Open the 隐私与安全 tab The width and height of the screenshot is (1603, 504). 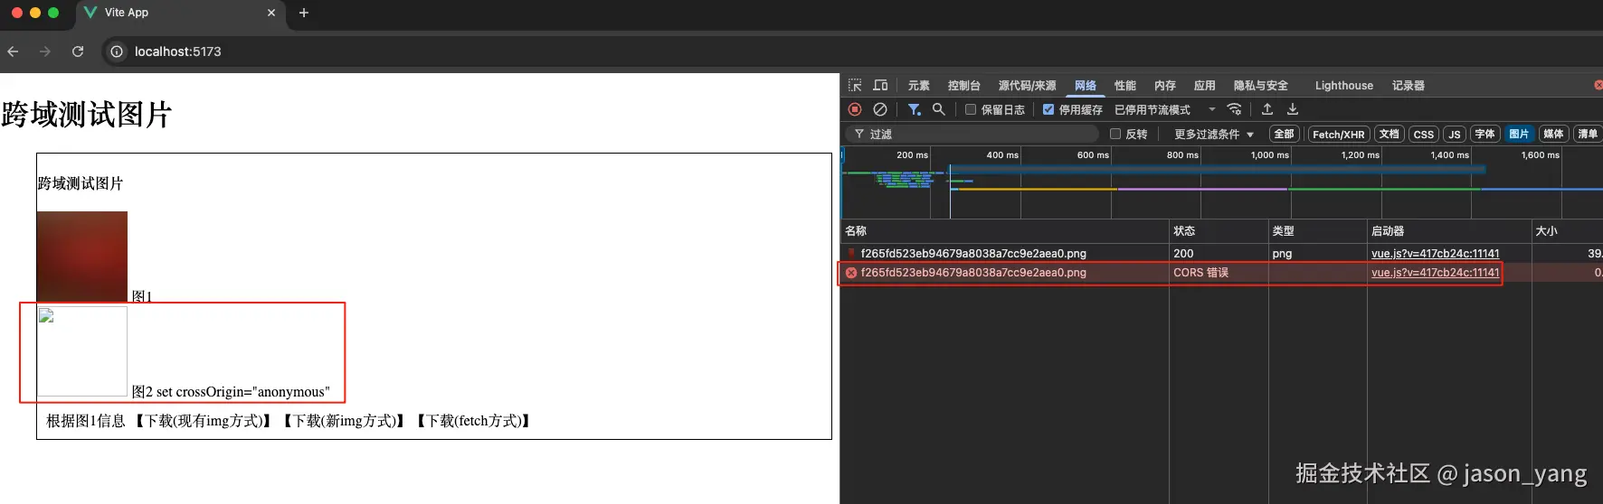tap(1261, 86)
